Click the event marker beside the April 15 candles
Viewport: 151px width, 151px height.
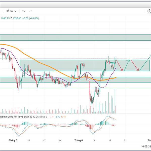110,64
